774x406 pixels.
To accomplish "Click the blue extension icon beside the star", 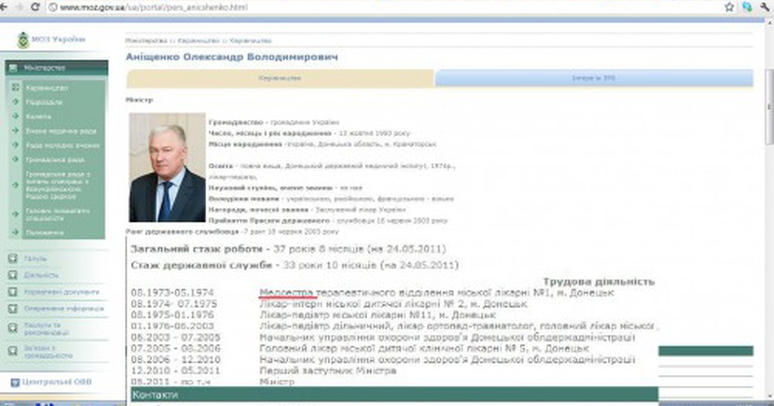I will 747,7.
